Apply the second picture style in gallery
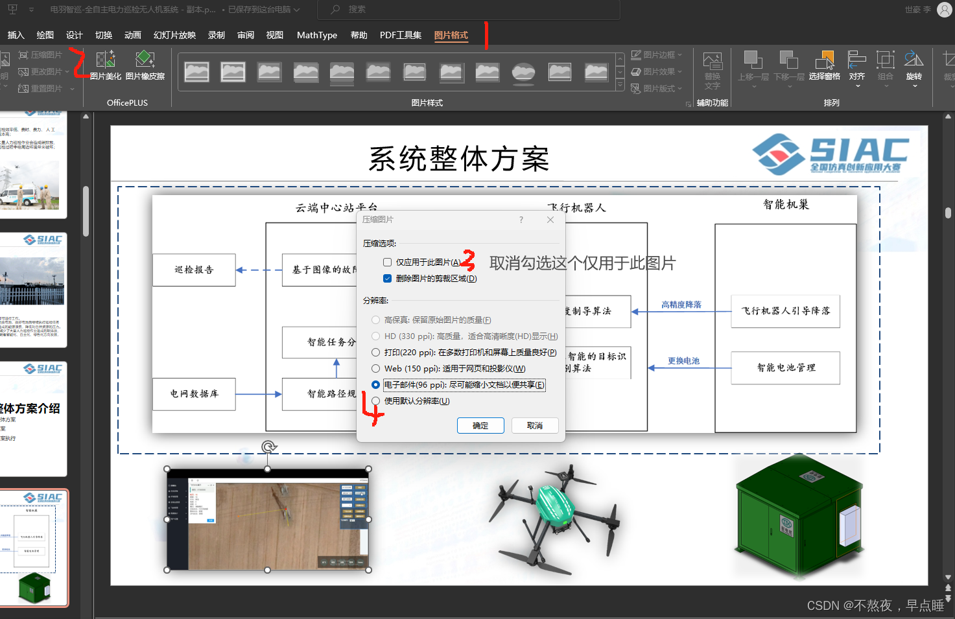 233,71
